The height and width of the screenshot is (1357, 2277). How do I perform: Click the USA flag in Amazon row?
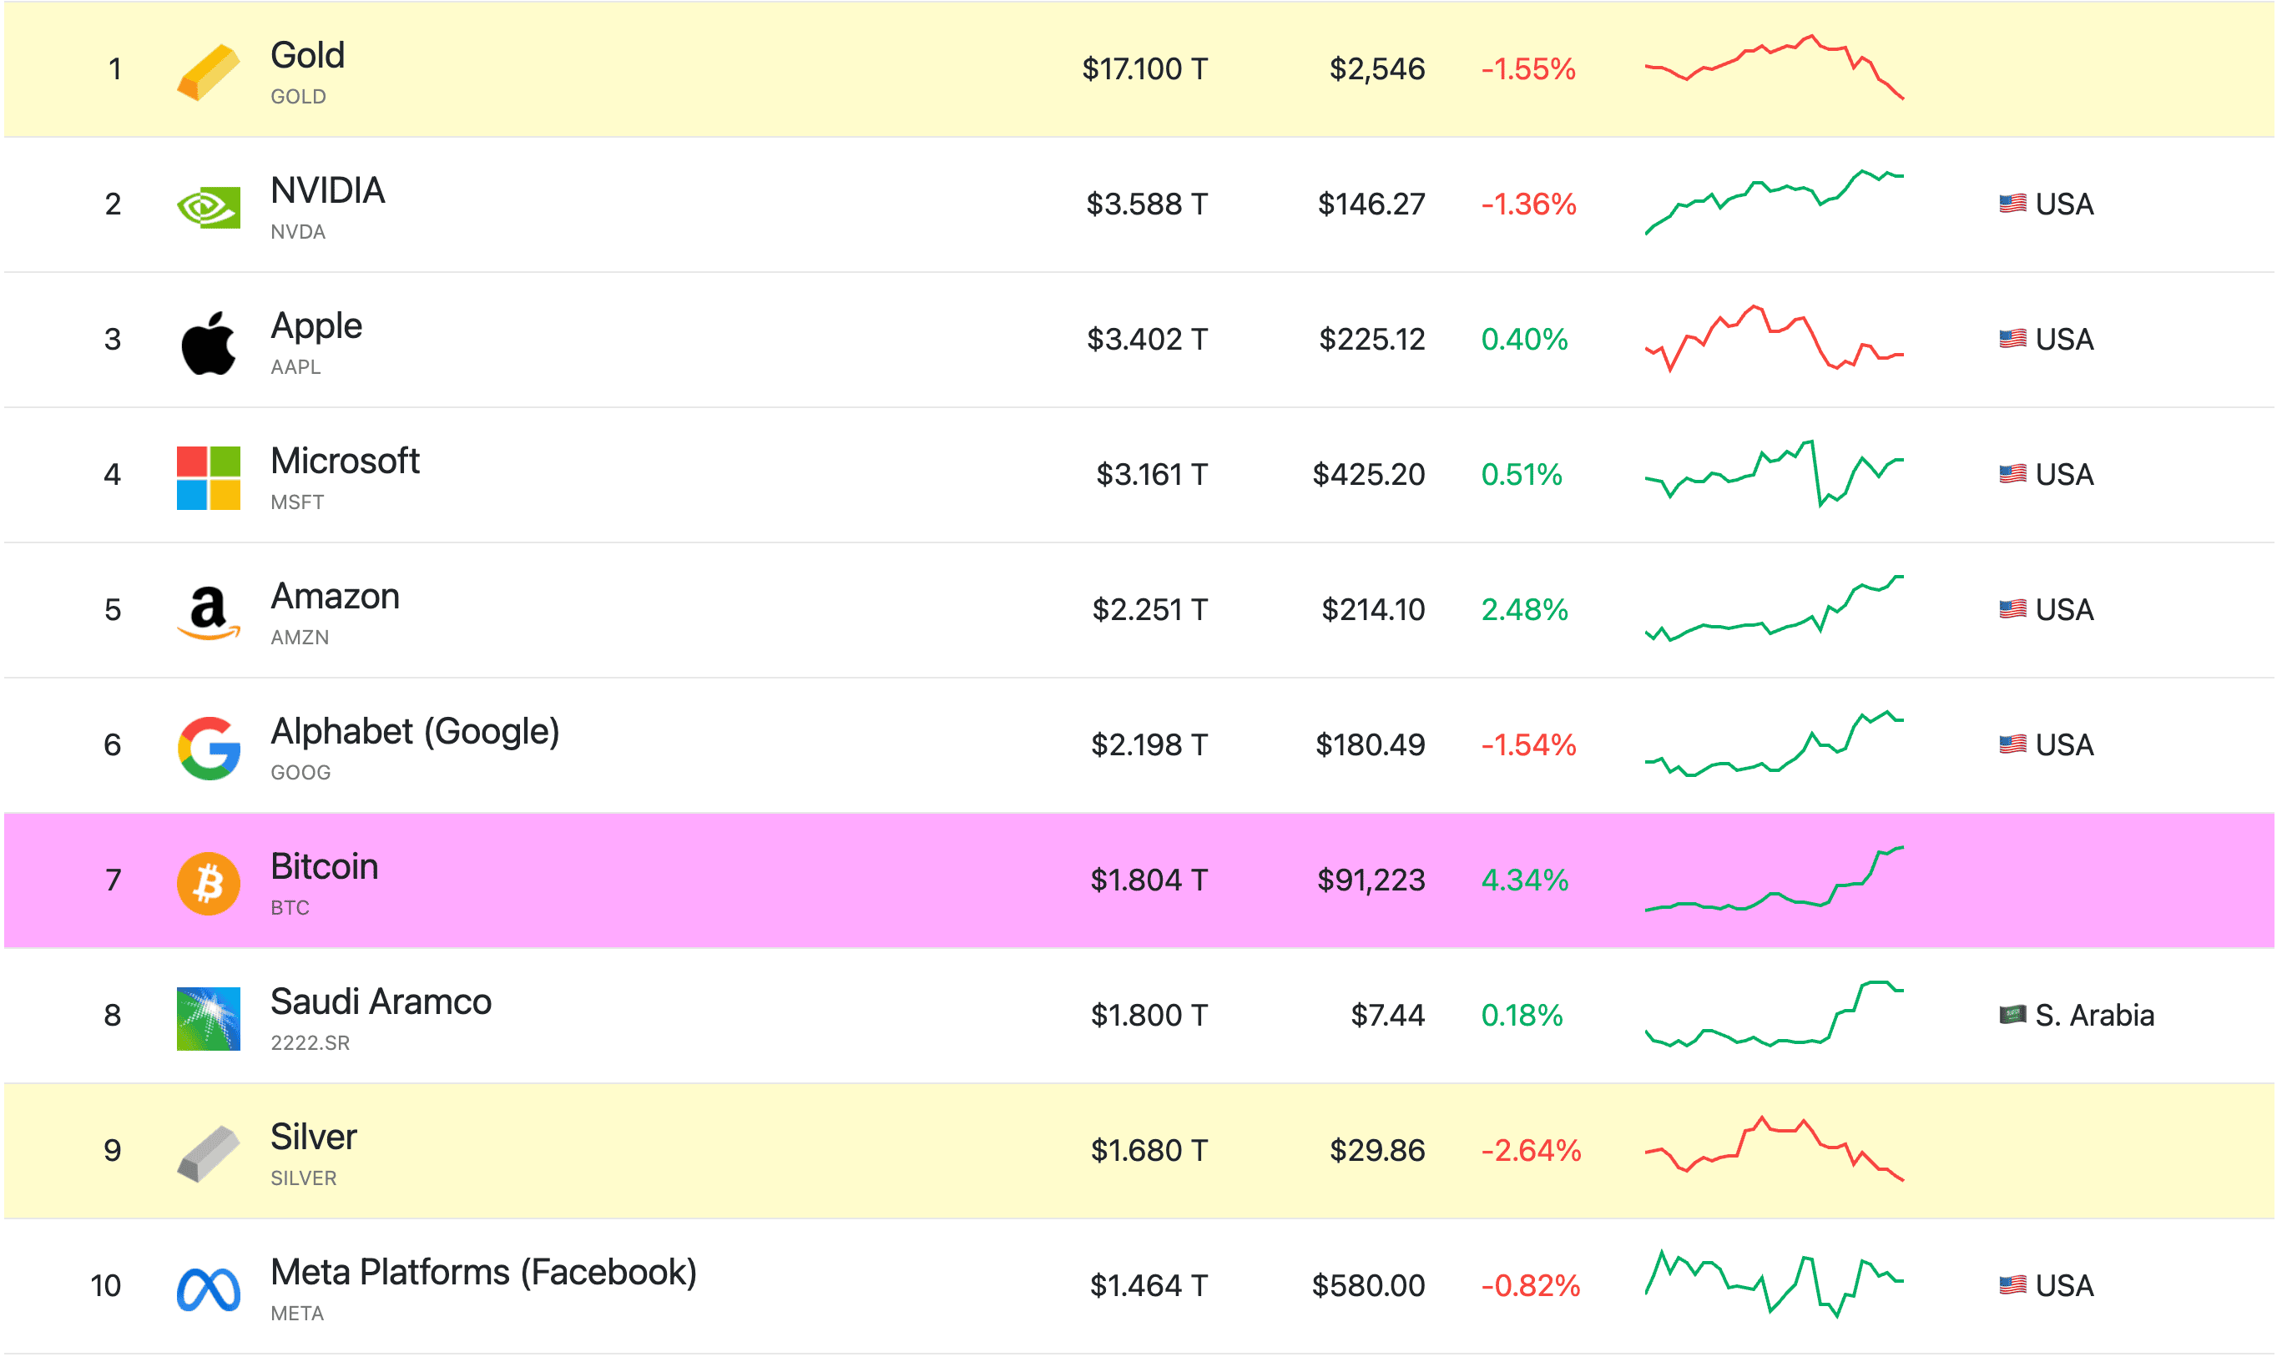tap(2012, 609)
